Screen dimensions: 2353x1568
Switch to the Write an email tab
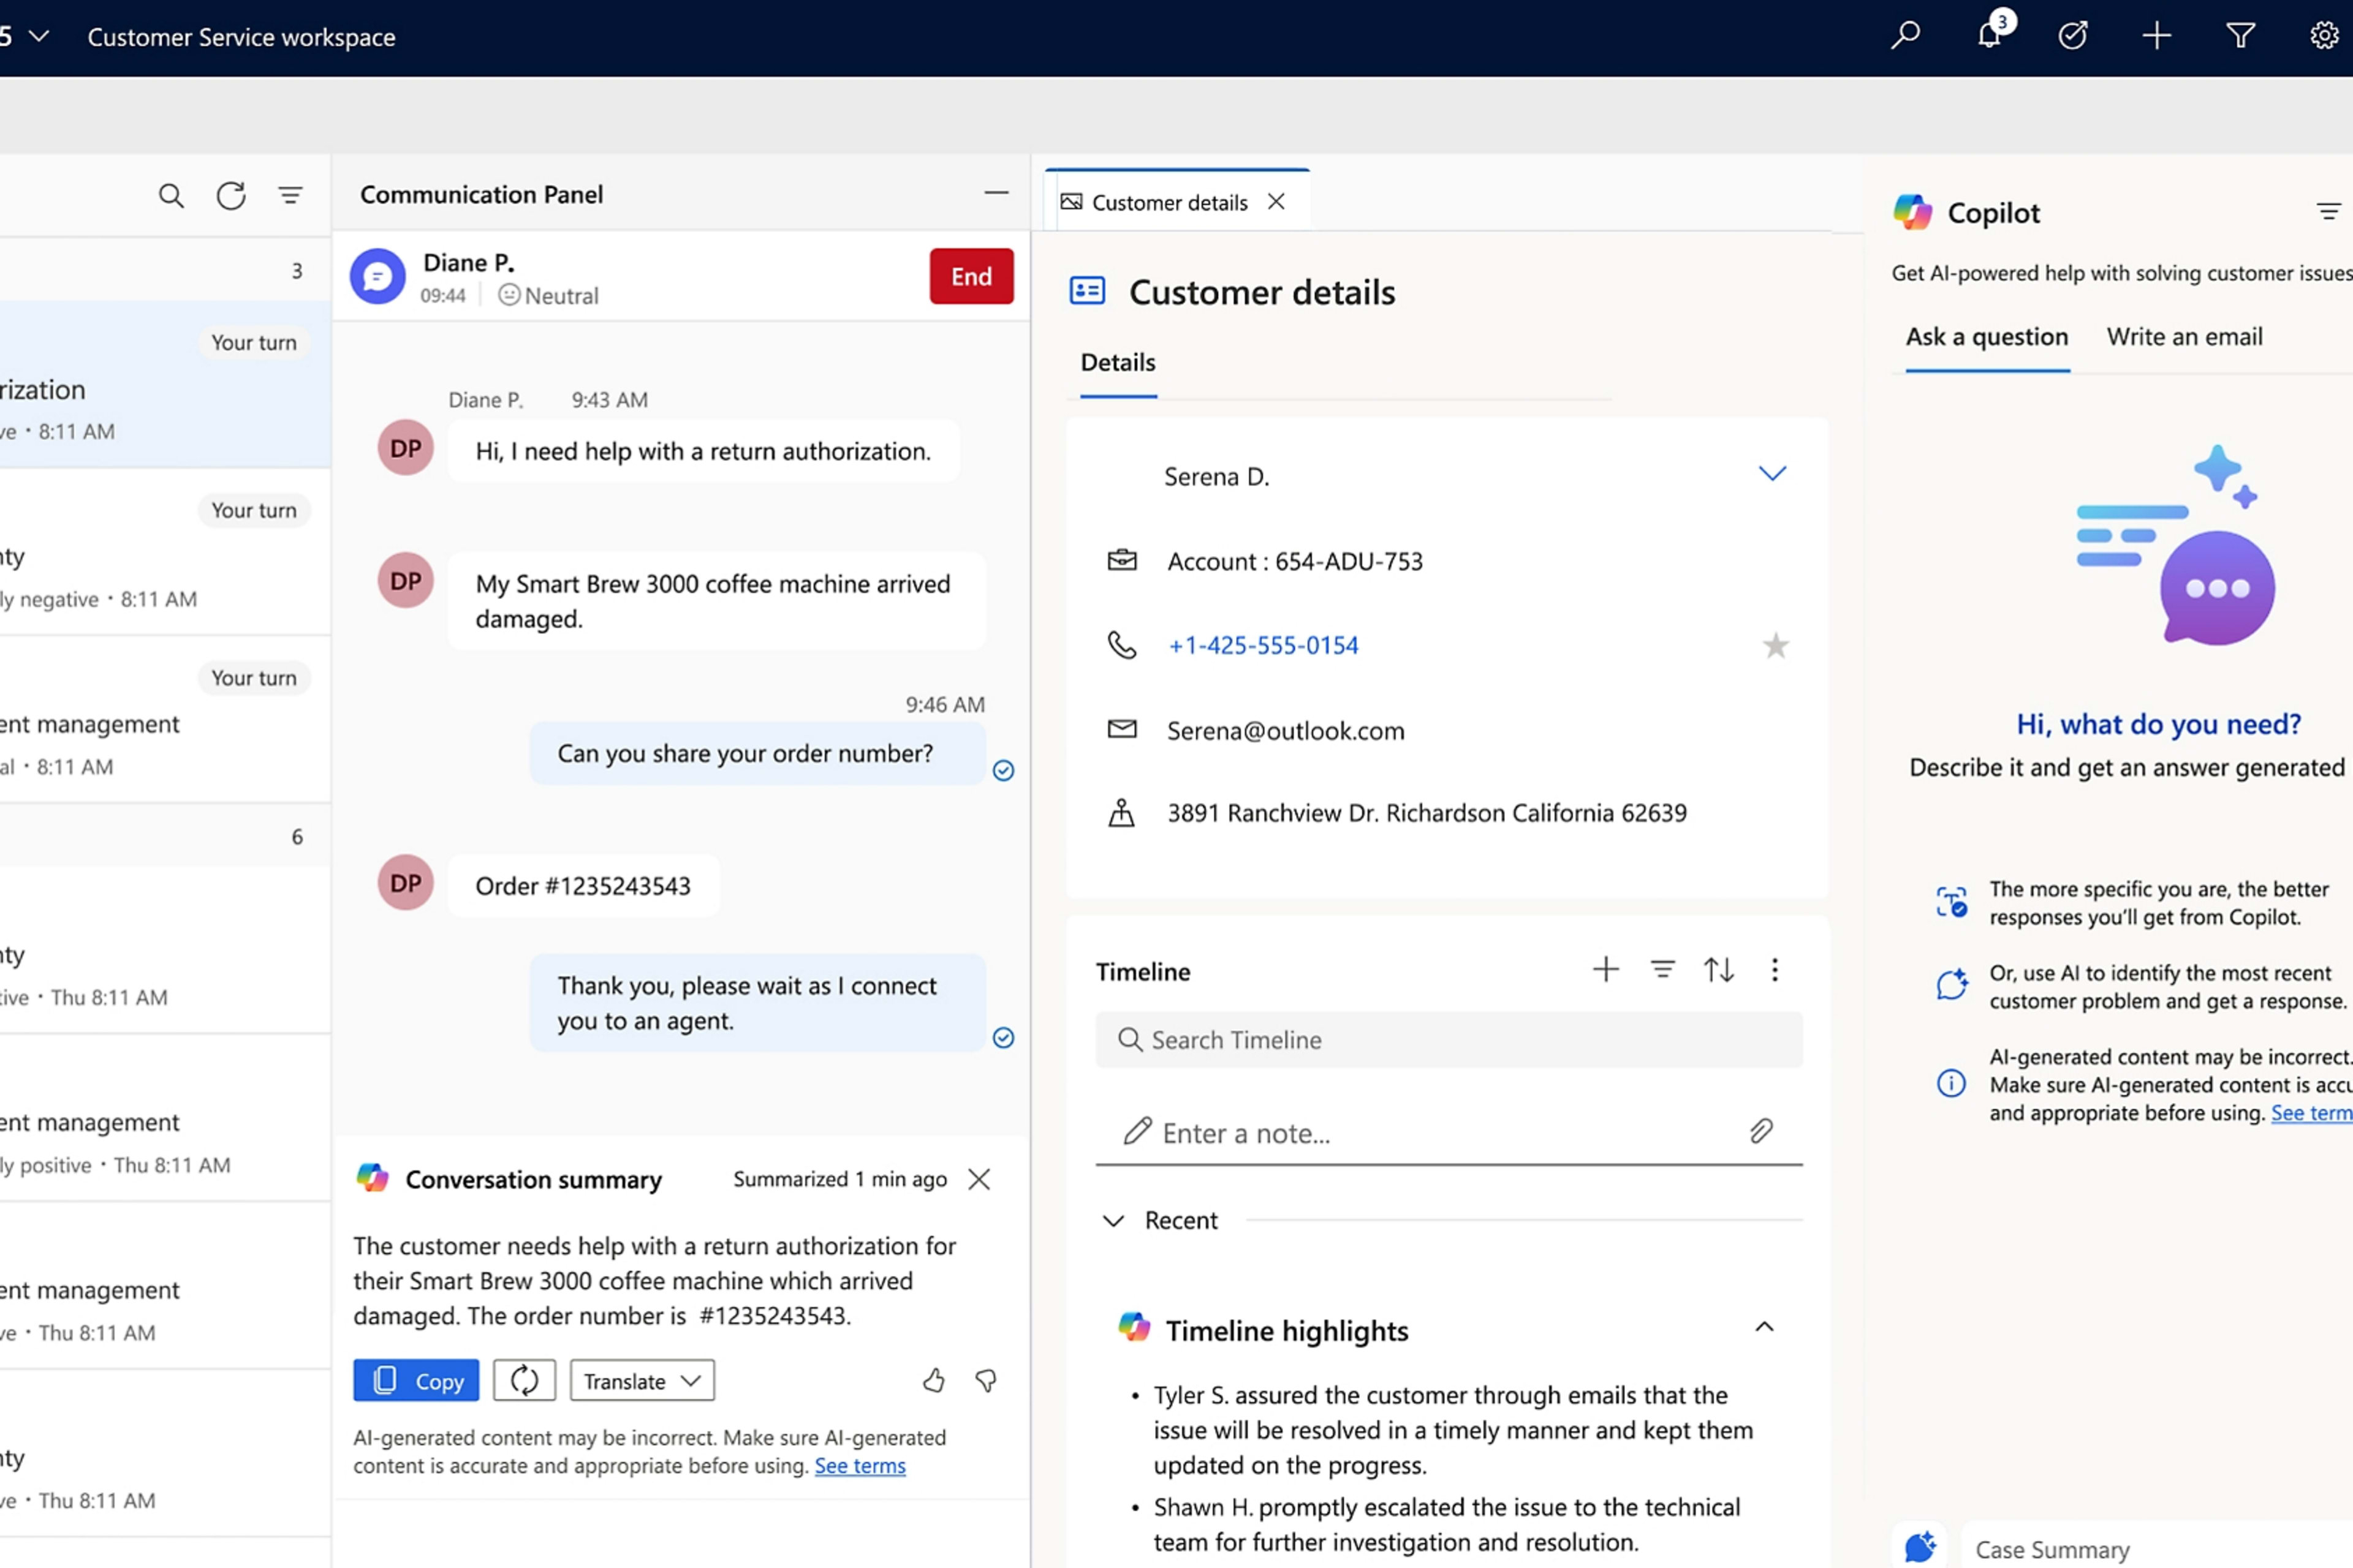[2184, 337]
